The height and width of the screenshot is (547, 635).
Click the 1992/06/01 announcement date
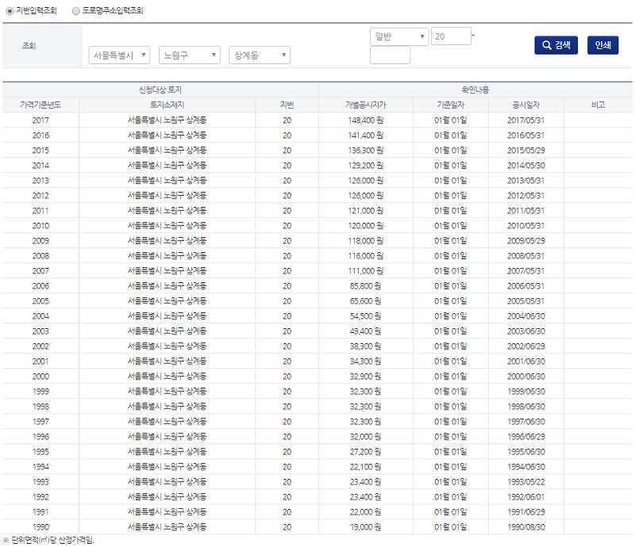point(525,497)
